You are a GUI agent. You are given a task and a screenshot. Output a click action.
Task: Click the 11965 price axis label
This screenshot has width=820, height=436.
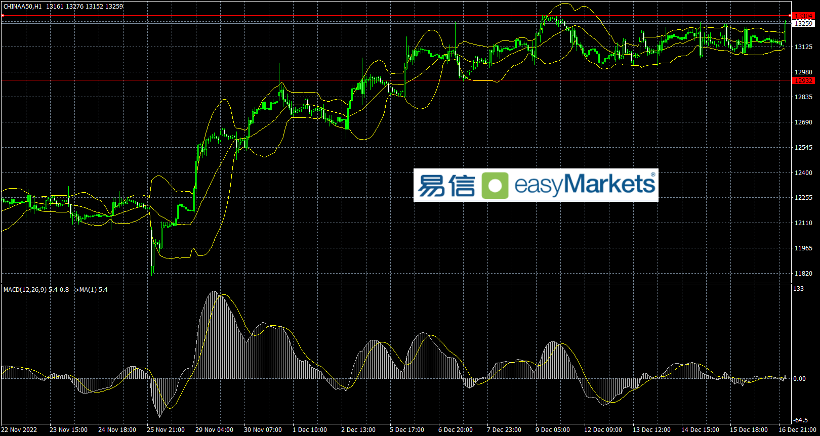803,248
